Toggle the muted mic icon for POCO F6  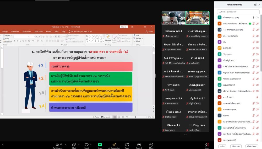[x=254, y=48]
